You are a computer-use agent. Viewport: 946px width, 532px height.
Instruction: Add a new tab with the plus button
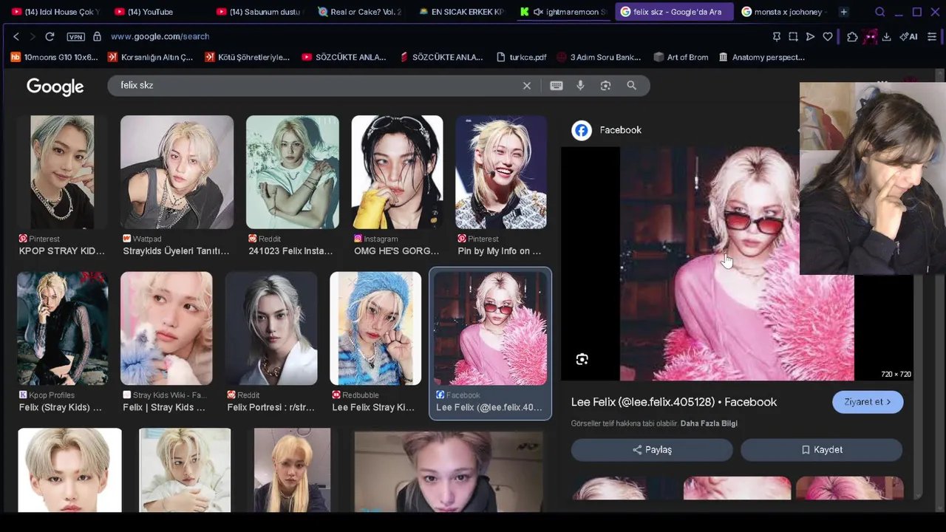[x=843, y=12]
